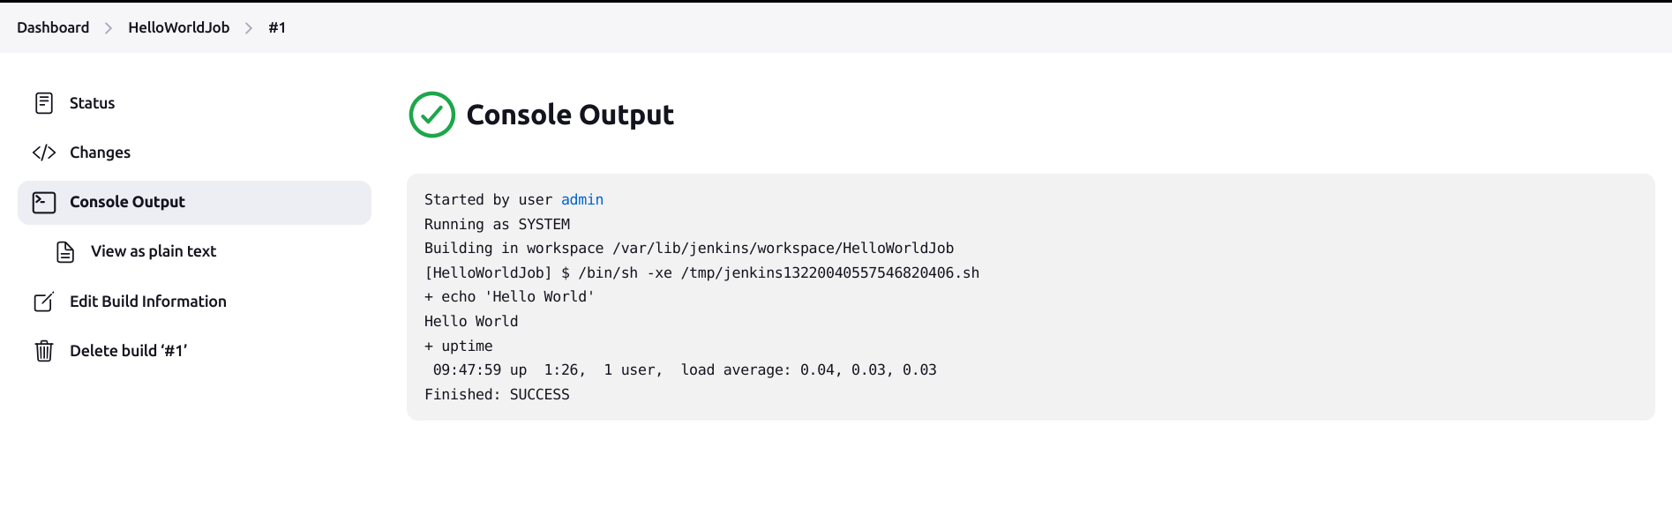Click the Changes code icon
Image resolution: width=1672 pixels, height=529 pixels.
[x=44, y=152]
